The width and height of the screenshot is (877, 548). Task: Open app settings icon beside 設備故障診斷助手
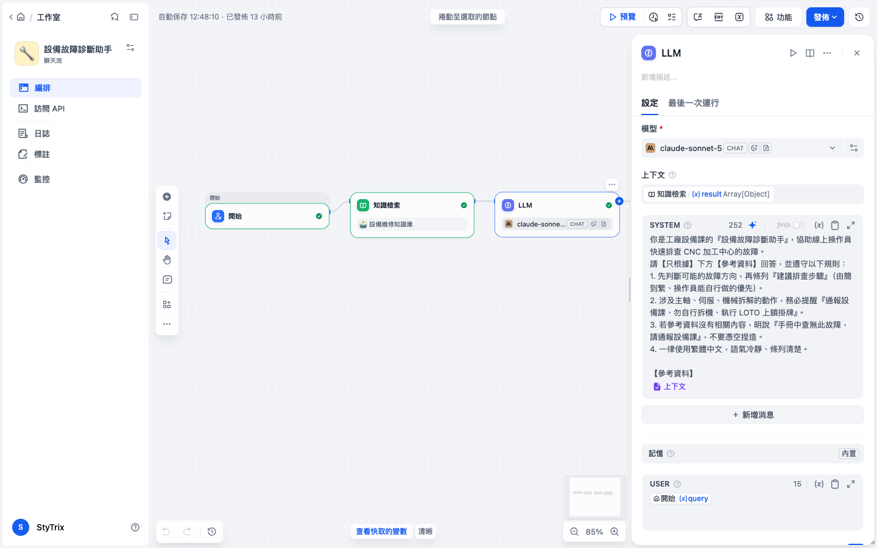pyautogui.click(x=130, y=47)
